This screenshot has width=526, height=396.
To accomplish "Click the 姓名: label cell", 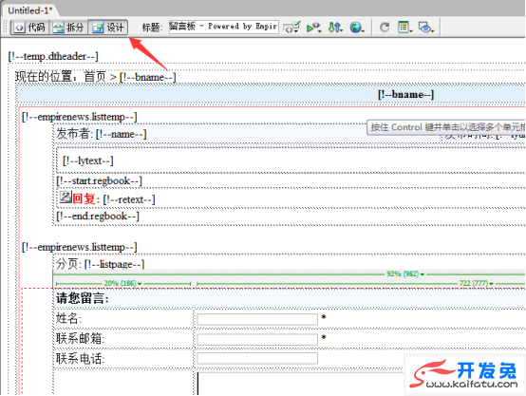I will (x=123, y=318).
